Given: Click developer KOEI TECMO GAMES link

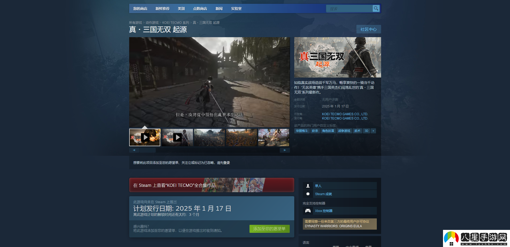Looking at the screenshot, I should point(345,114).
